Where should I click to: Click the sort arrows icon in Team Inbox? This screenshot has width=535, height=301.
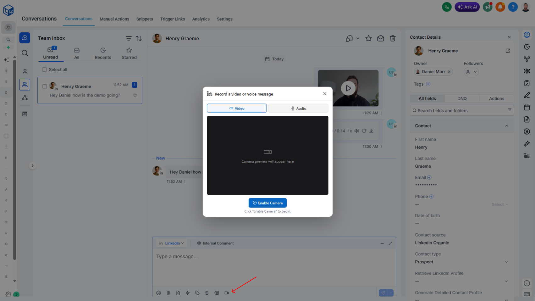139,38
